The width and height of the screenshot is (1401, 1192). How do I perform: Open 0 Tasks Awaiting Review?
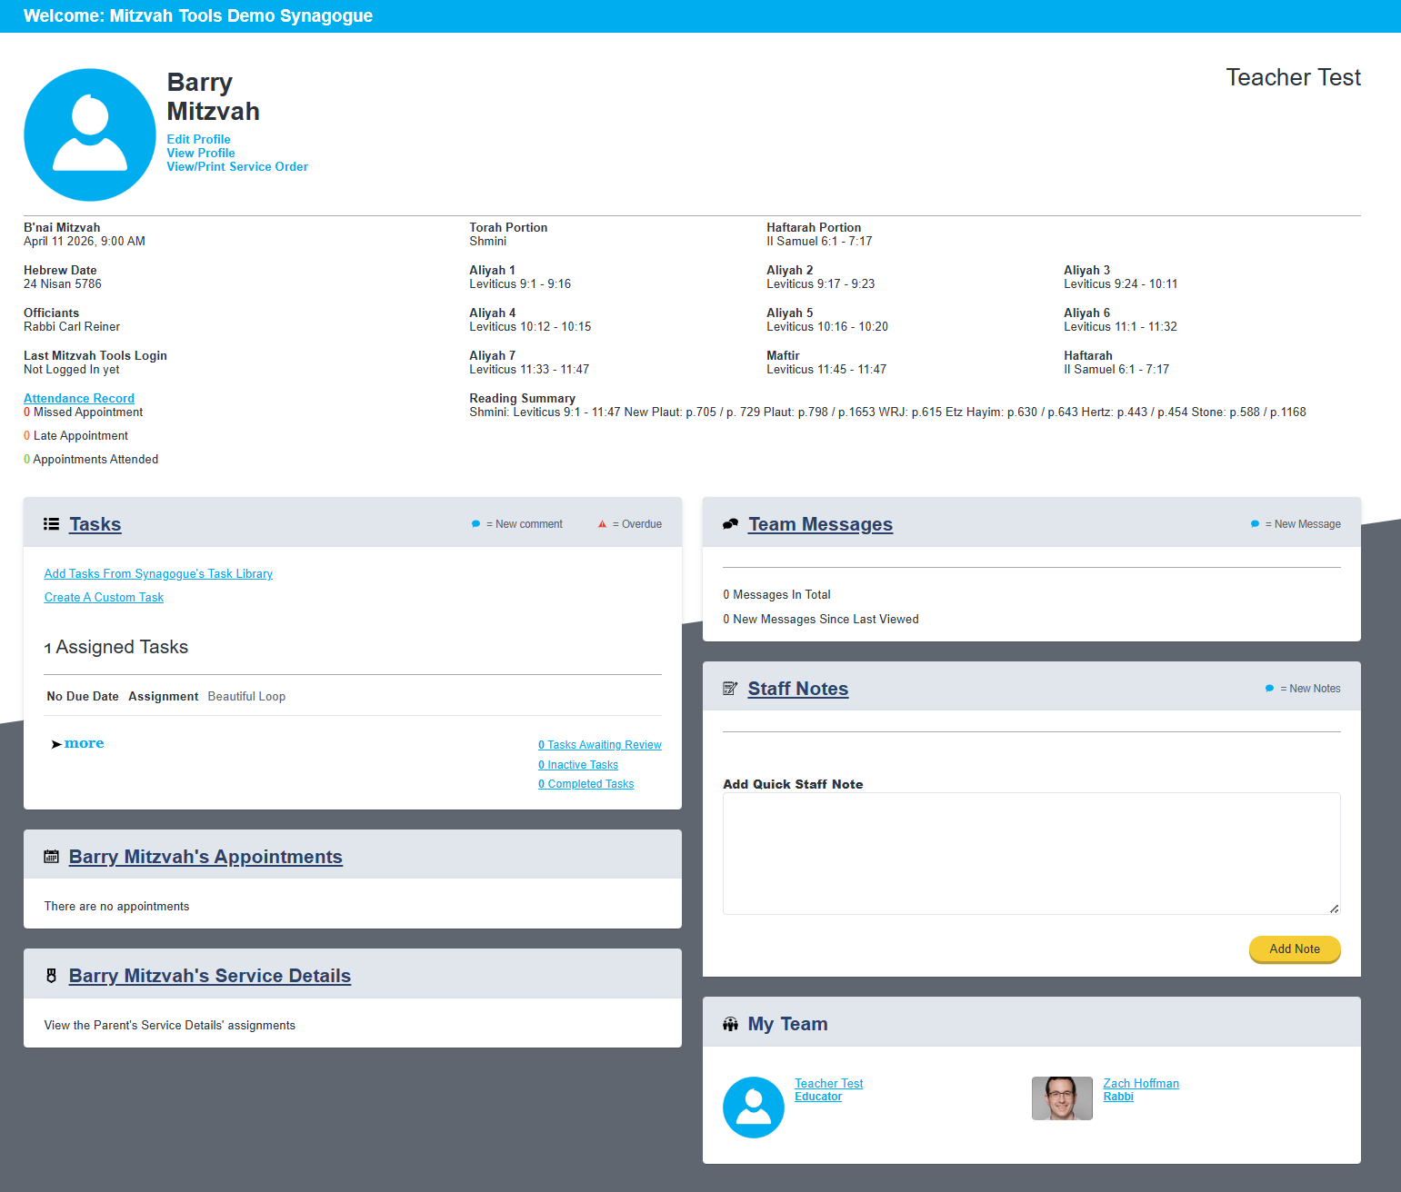click(x=599, y=744)
